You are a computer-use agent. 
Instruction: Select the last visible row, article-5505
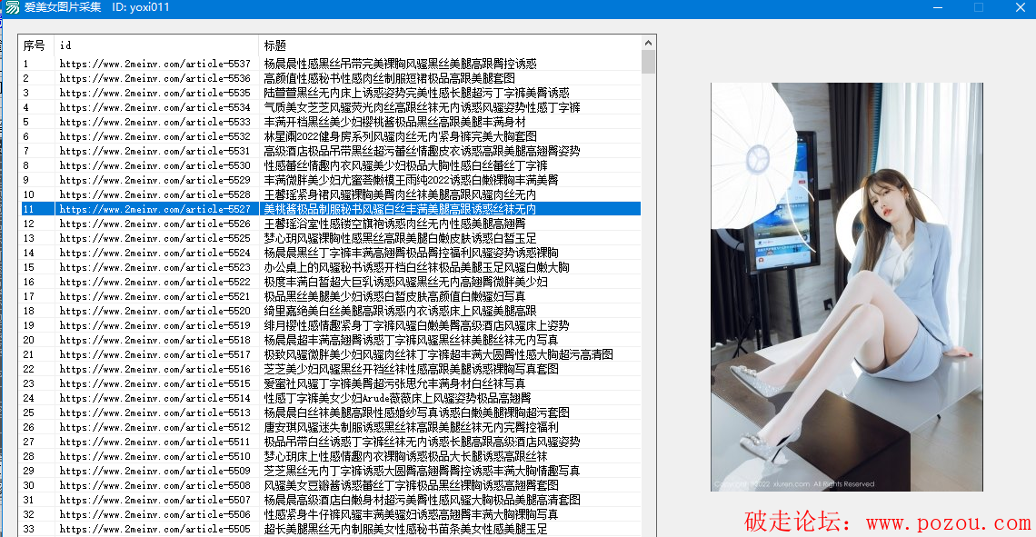[154, 529]
